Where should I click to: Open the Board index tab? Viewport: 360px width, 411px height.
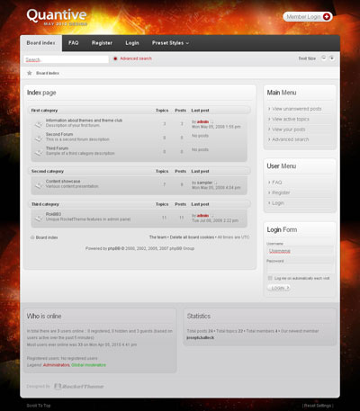pos(40,43)
